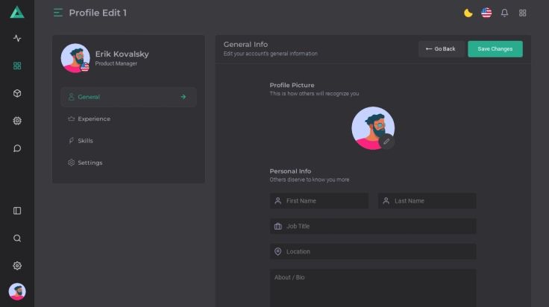
Task: Open the notifications bell icon
Action: pos(504,13)
